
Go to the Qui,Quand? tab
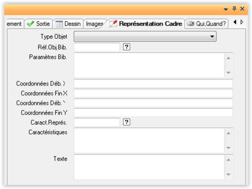click(x=206, y=24)
